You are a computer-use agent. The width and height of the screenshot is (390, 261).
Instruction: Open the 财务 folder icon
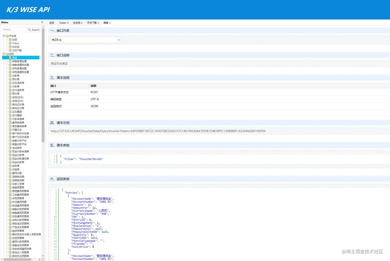click(7, 54)
